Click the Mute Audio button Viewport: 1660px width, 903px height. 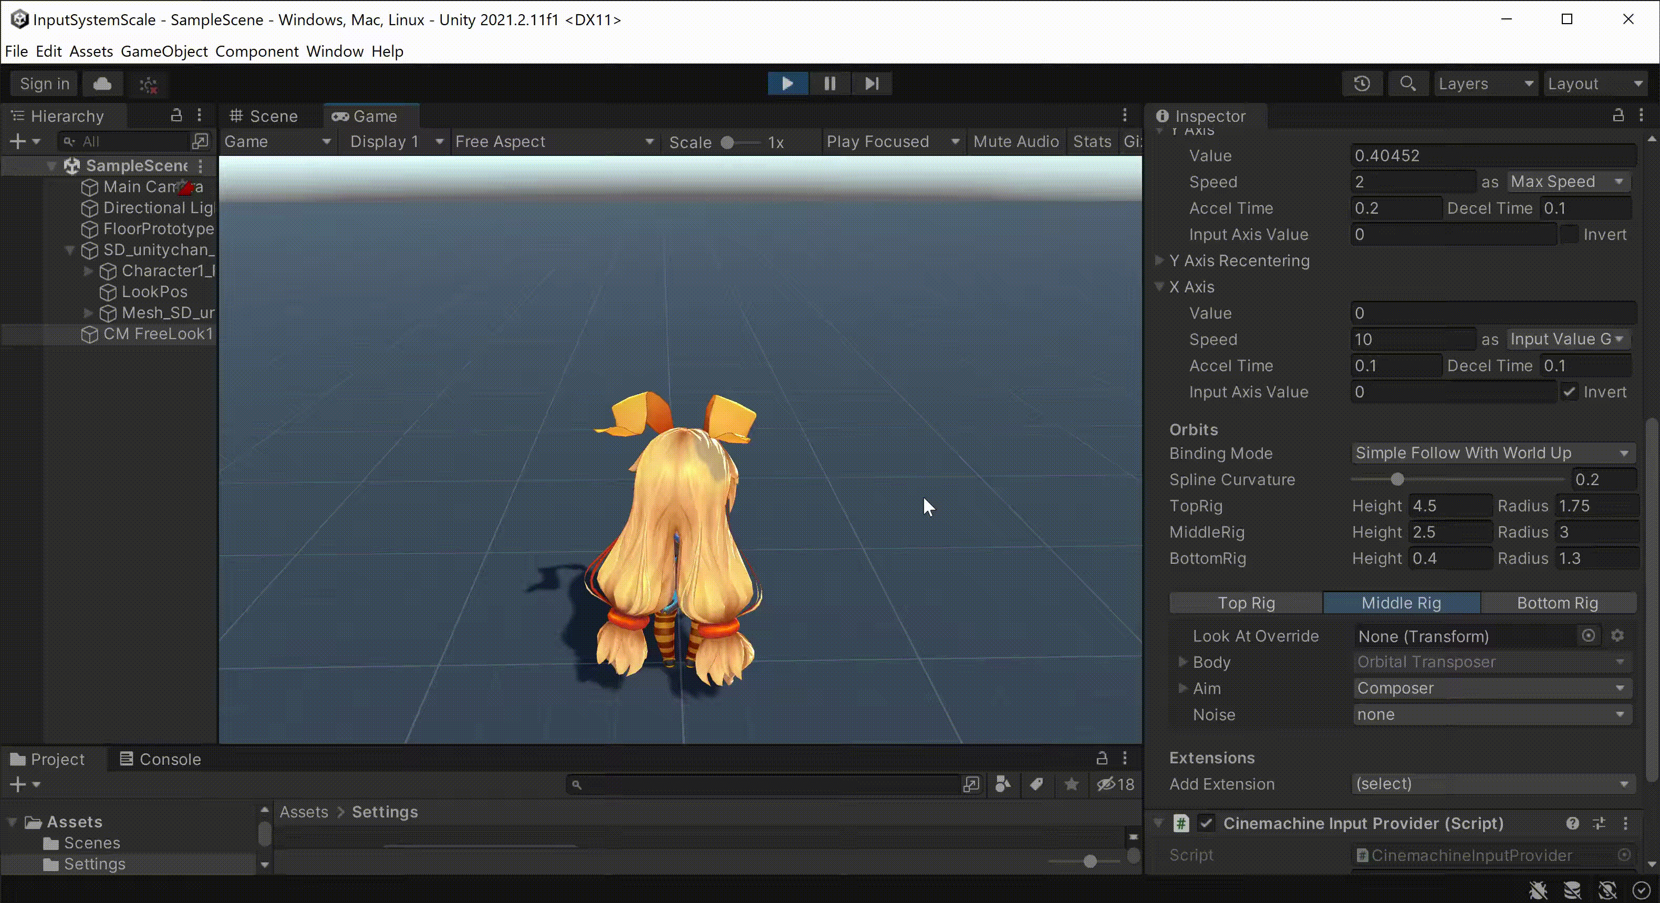pyautogui.click(x=1015, y=142)
